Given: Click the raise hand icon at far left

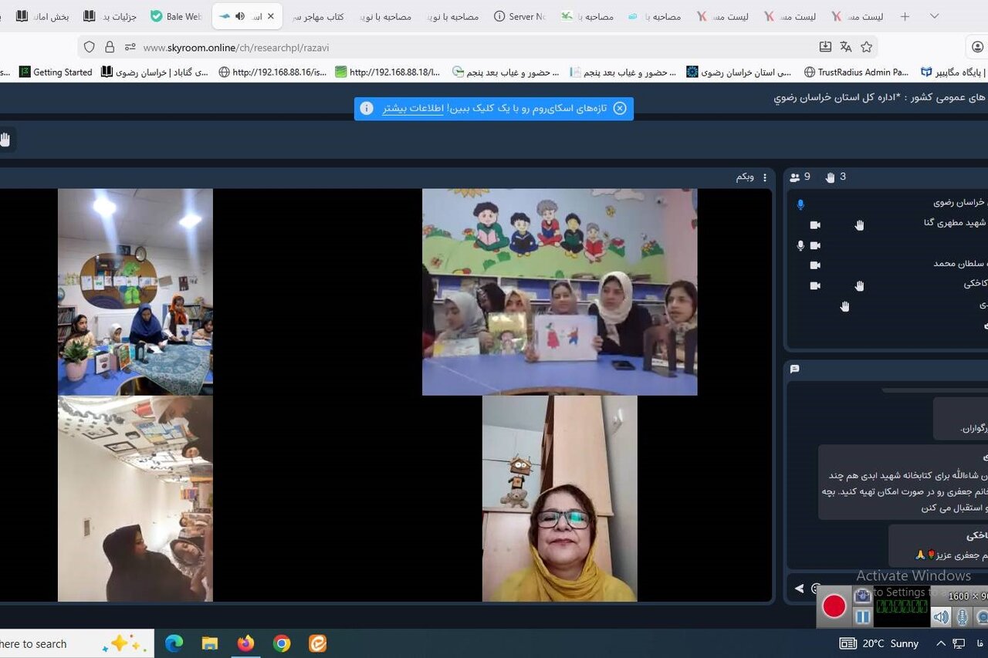Looking at the screenshot, I should tap(5, 140).
